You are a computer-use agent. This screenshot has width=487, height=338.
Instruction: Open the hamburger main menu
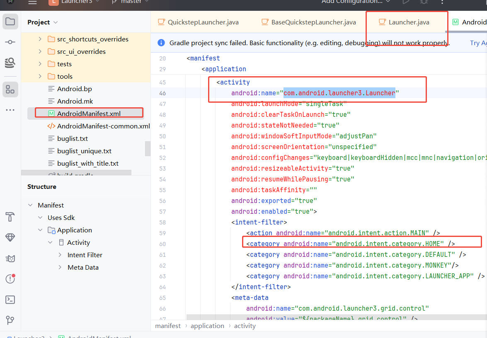(x=33, y=2)
